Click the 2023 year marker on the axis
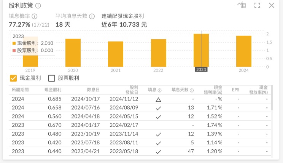This screenshot has height=163, width=283. tap(201, 70)
